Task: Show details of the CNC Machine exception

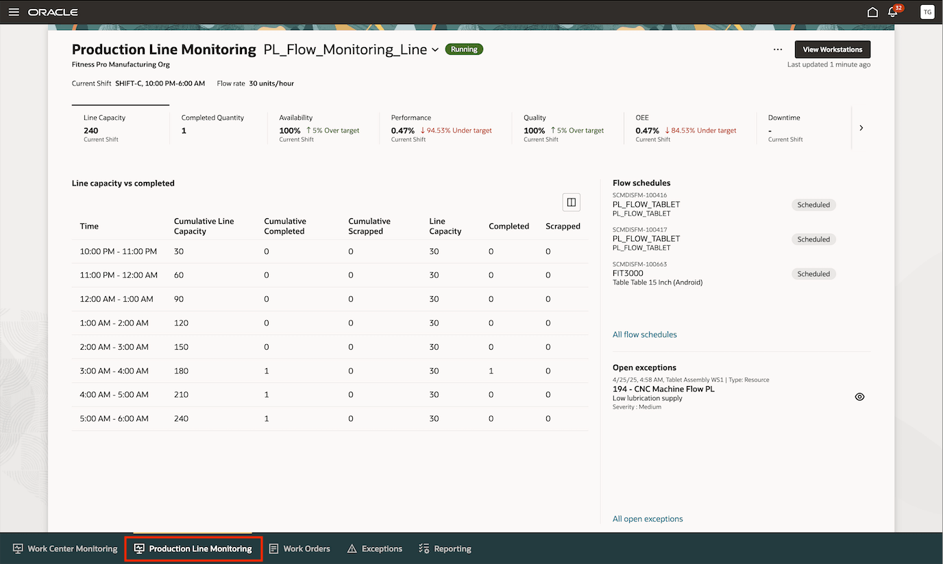Action: [859, 396]
